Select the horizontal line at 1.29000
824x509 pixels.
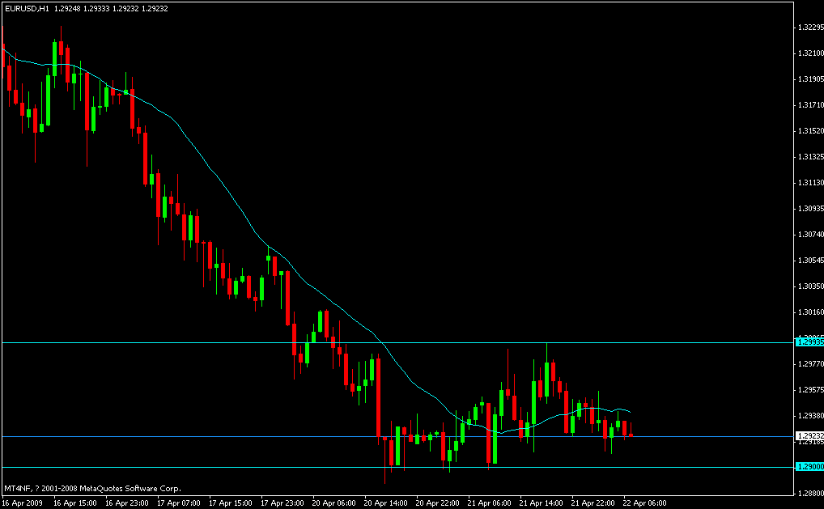point(397,467)
